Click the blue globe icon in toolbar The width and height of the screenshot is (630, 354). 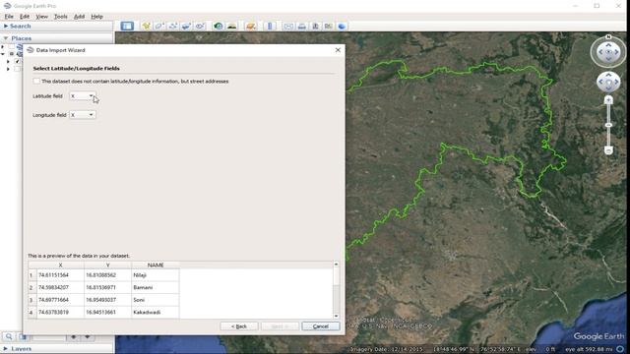click(x=342, y=27)
